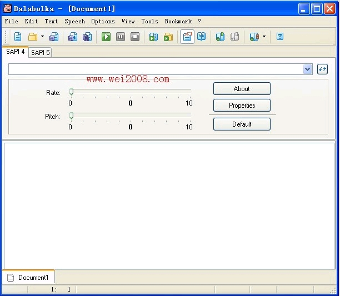The image size is (340, 296).
Task: Open the dictionary book icon
Action: coord(202,37)
